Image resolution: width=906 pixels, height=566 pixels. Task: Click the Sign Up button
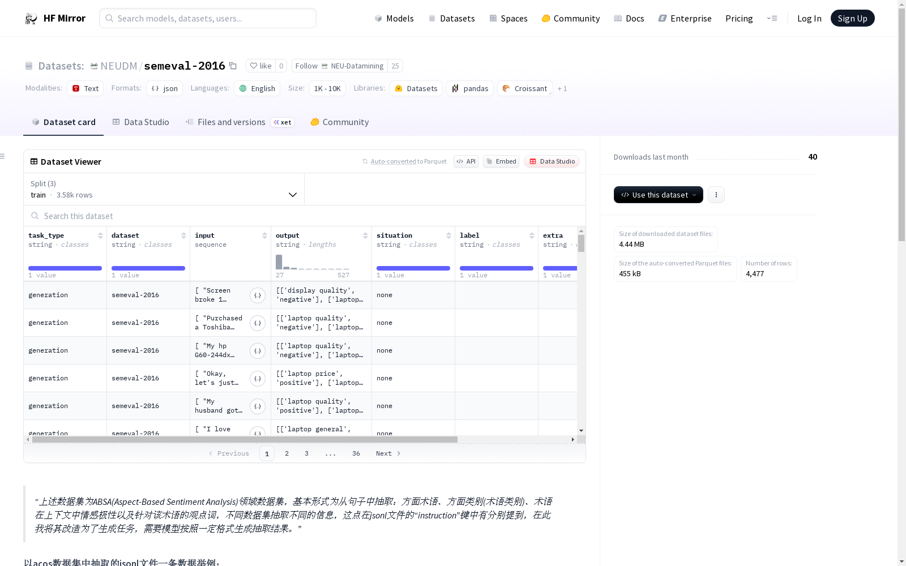(x=852, y=18)
